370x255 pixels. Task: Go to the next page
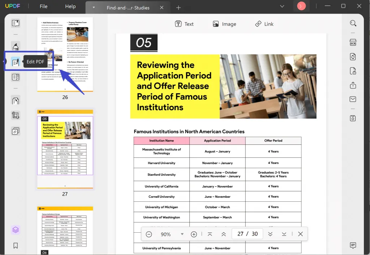point(270,234)
